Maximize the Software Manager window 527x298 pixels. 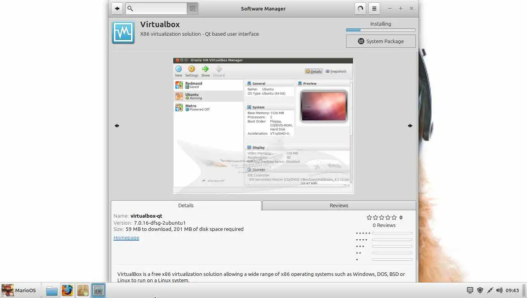tap(401, 9)
